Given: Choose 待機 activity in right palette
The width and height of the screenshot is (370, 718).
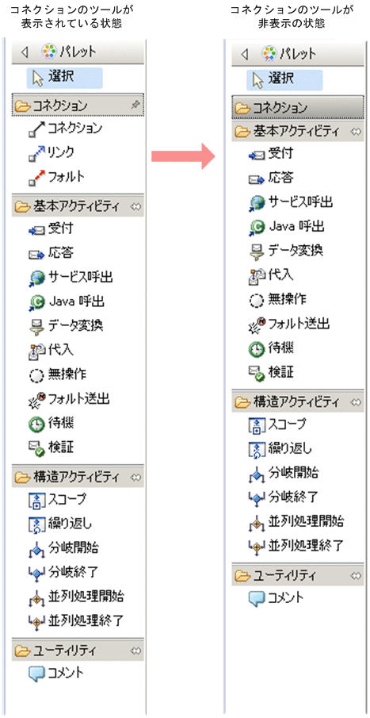Looking at the screenshot, I should (270, 348).
